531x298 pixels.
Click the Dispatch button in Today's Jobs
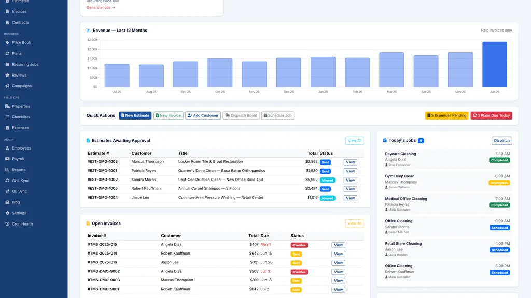click(501, 141)
